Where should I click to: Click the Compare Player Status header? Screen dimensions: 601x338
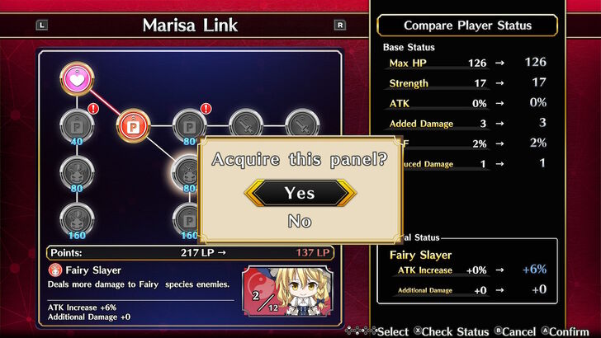tap(467, 26)
